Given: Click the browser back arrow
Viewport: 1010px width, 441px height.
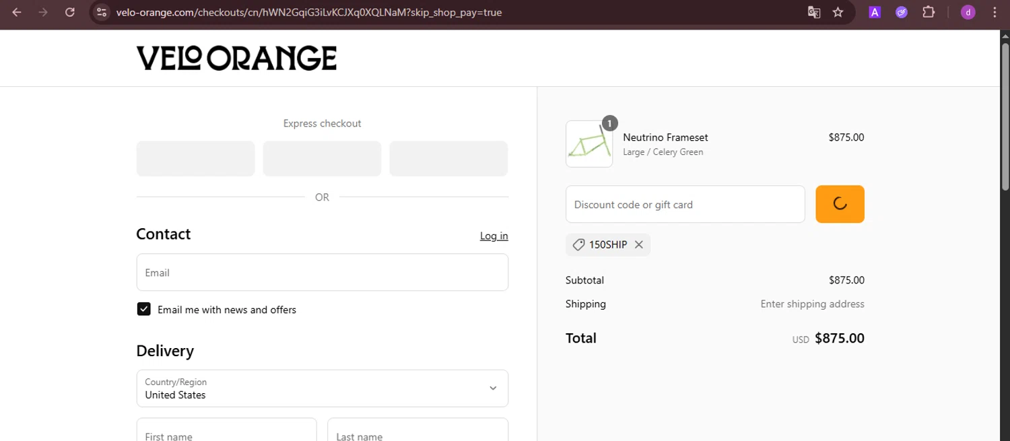Looking at the screenshot, I should (x=17, y=12).
